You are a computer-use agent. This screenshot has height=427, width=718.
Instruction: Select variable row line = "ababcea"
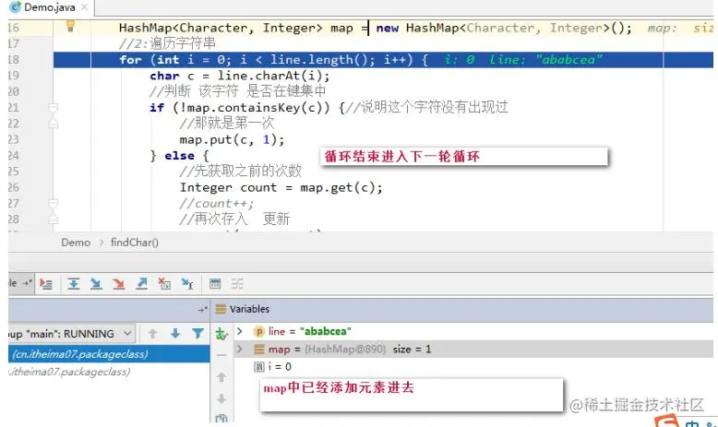(474, 331)
